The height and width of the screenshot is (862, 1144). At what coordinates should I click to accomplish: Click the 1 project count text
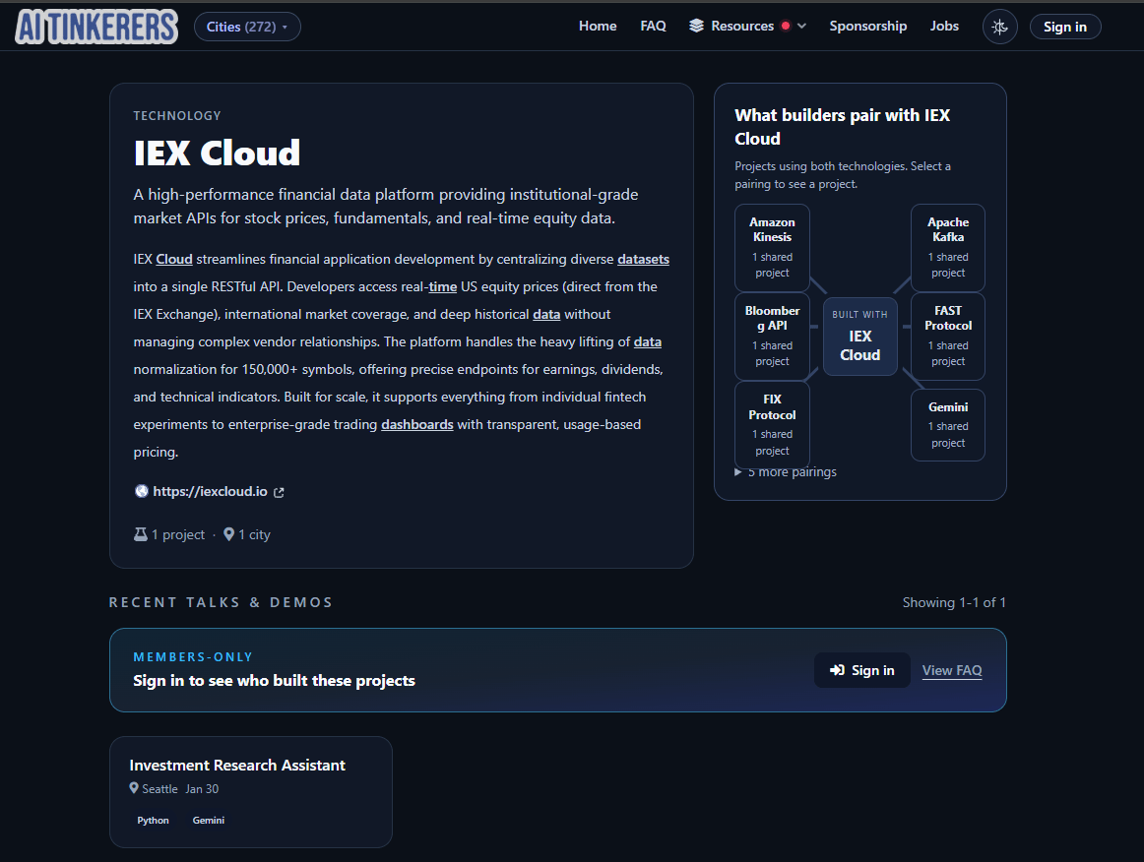[178, 534]
